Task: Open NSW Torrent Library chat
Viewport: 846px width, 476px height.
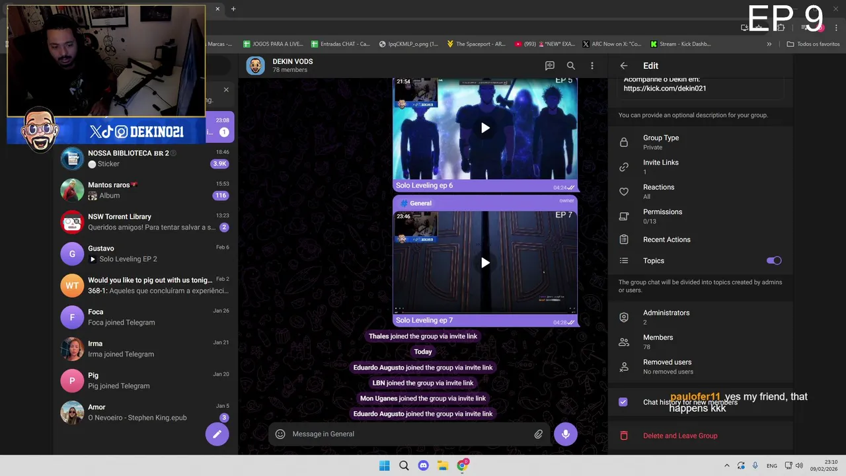Action: coord(145,222)
